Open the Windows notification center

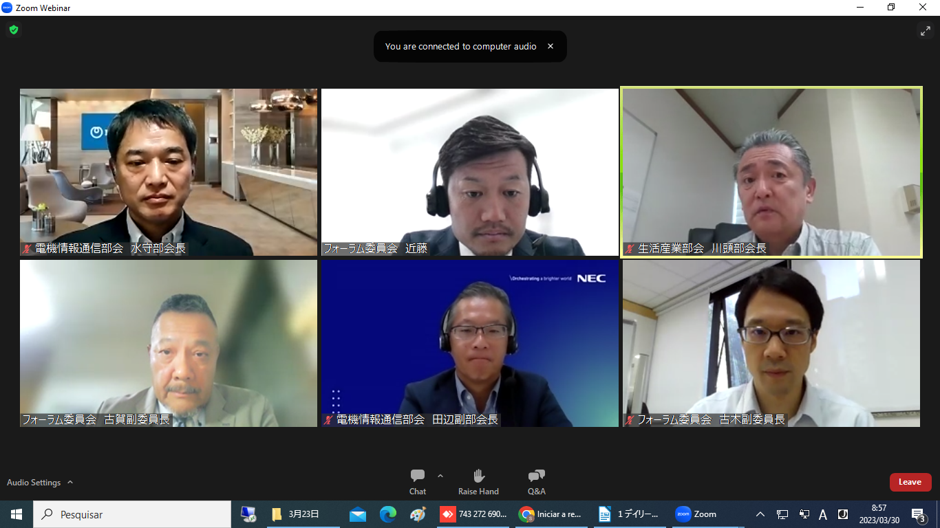(x=917, y=514)
